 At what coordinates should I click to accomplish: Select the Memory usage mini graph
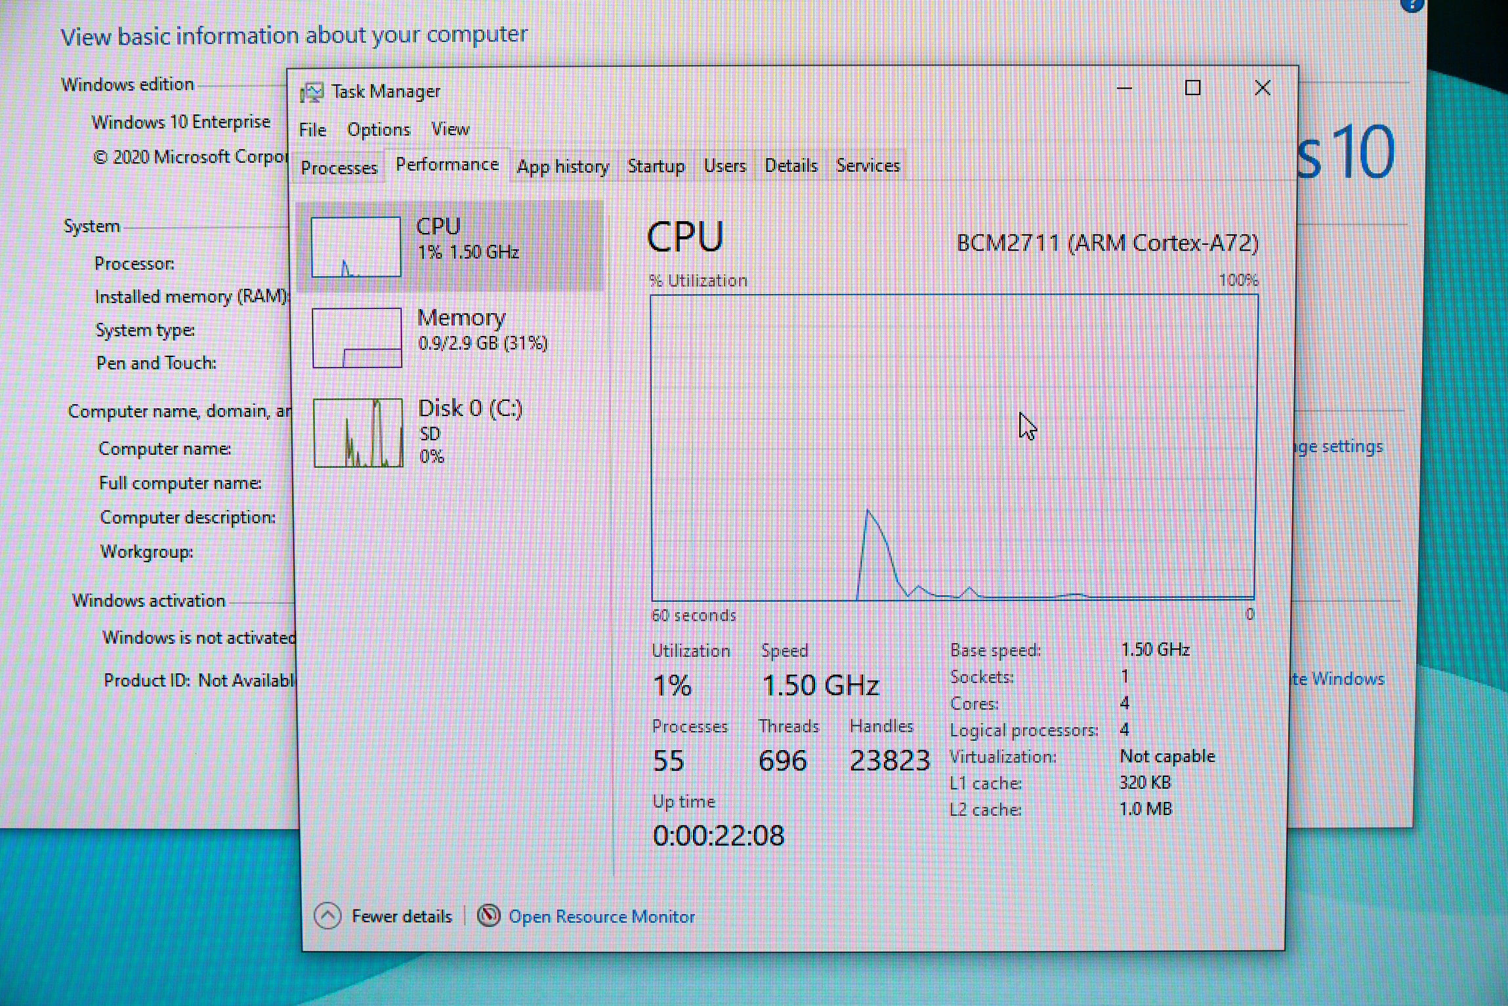(x=357, y=338)
